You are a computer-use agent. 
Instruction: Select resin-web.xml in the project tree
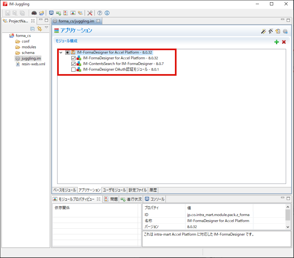click(33, 64)
